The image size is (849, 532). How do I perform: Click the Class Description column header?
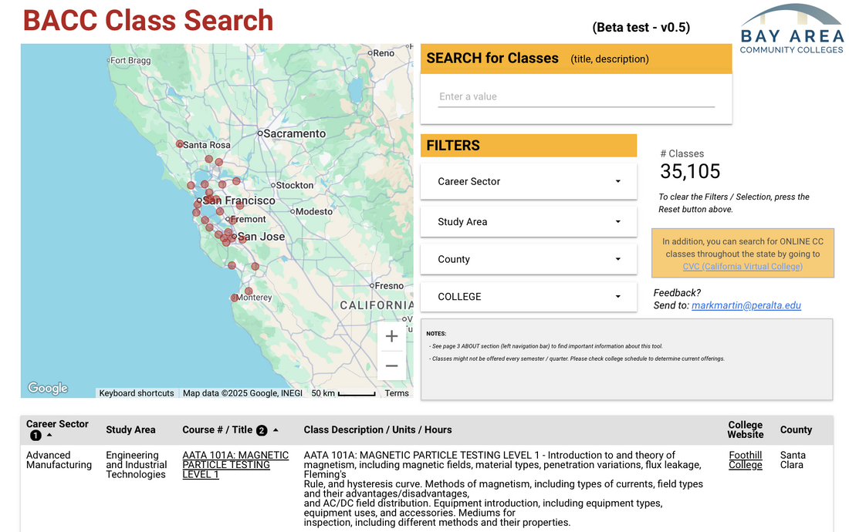pos(377,430)
